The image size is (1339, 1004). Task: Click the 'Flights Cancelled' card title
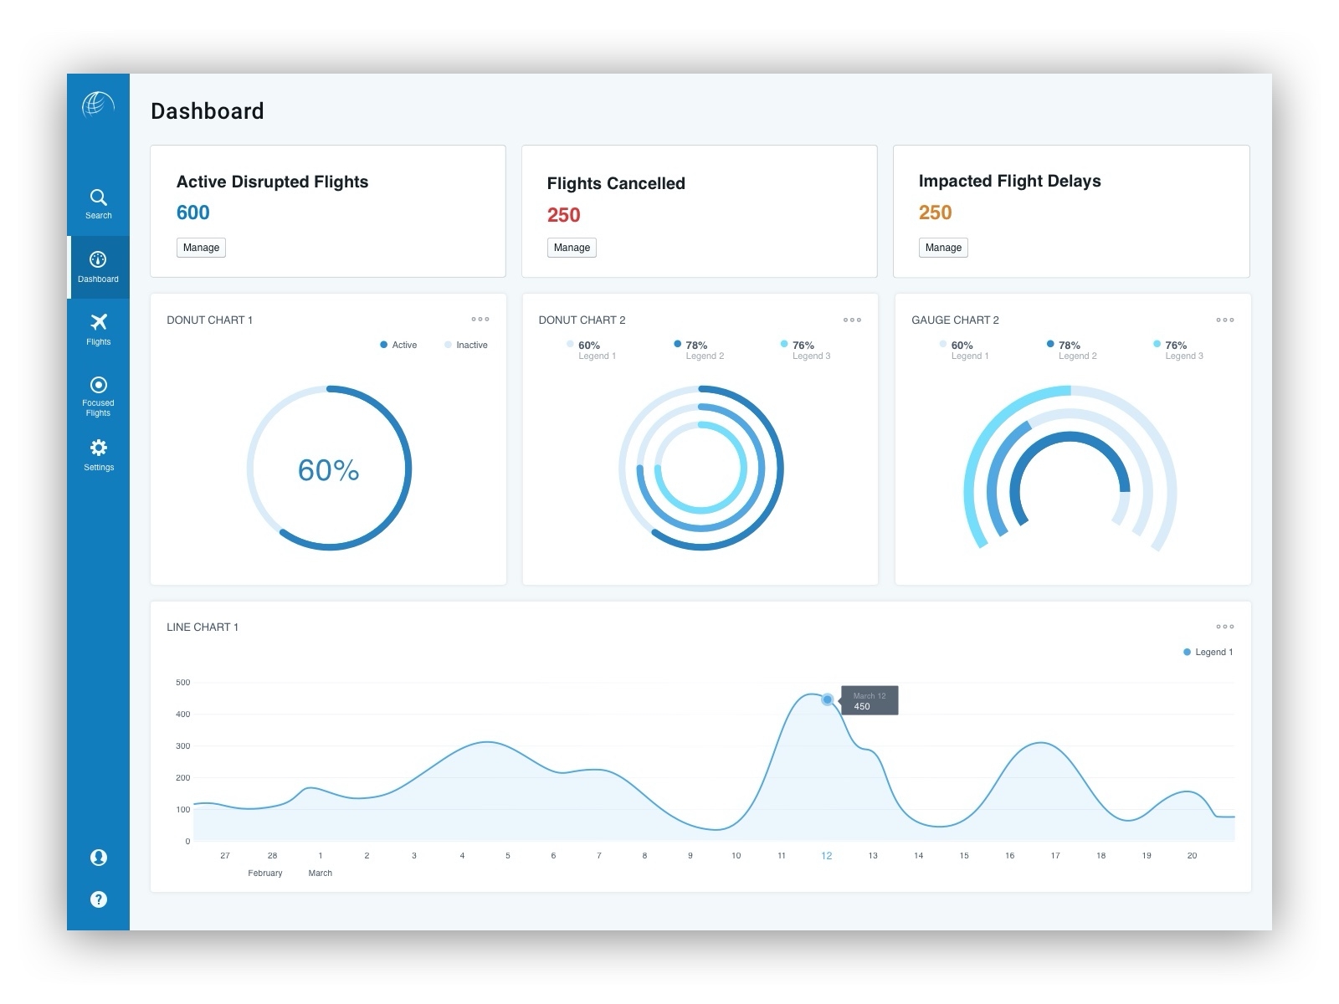point(616,183)
